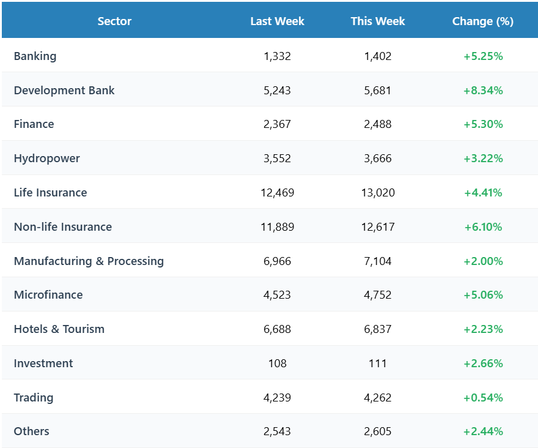Viewport: 538px width, 448px height.
Task: Select the Non-life Insurance sector row
Action: pos(63,226)
